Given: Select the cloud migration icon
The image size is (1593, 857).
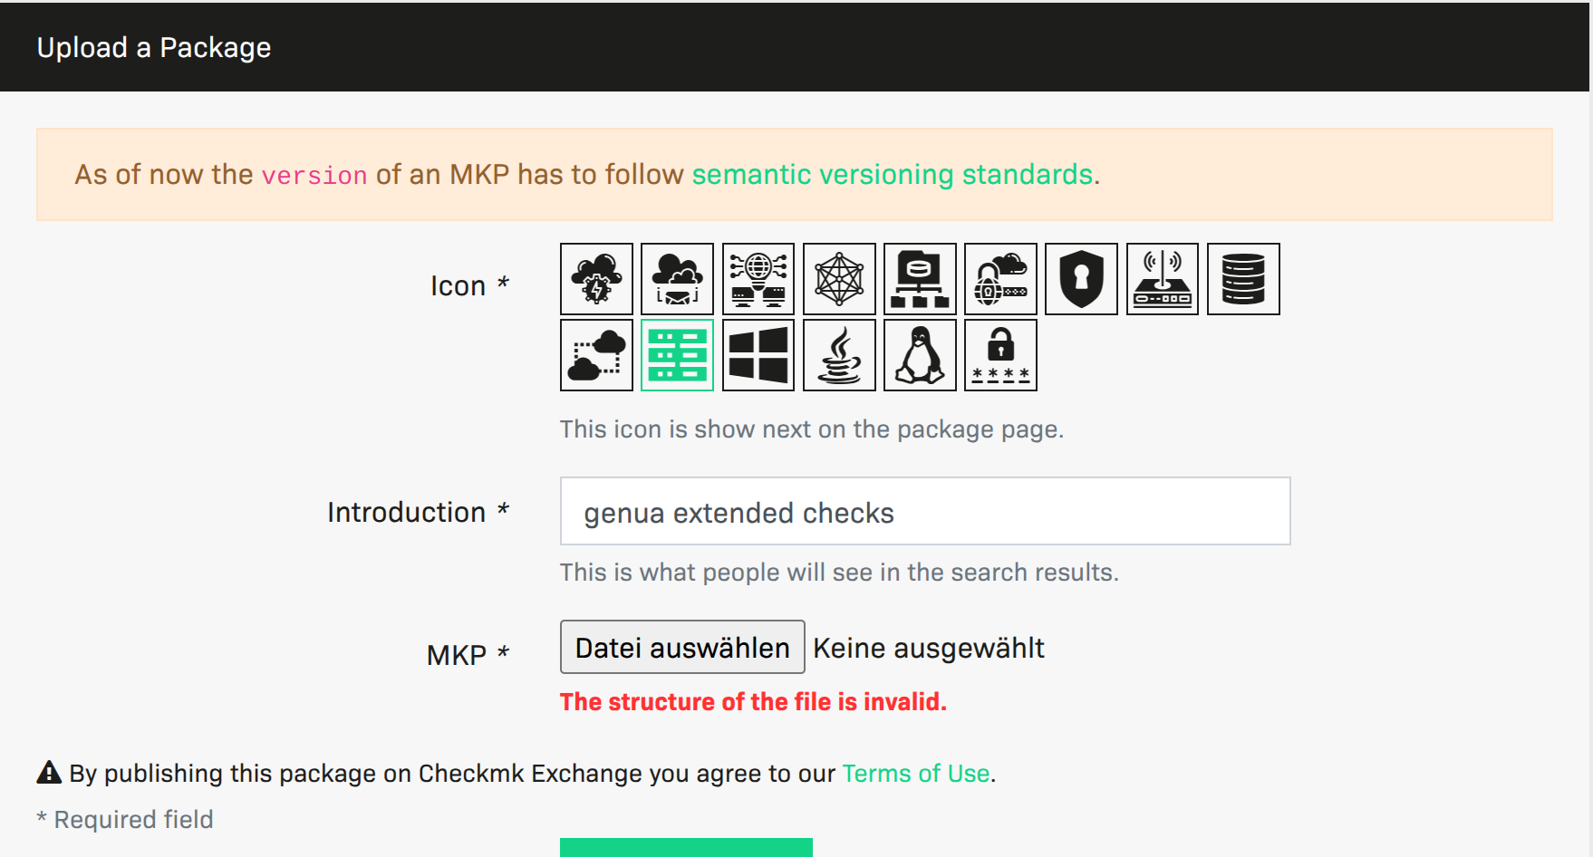Looking at the screenshot, I should tap(596, 355).
